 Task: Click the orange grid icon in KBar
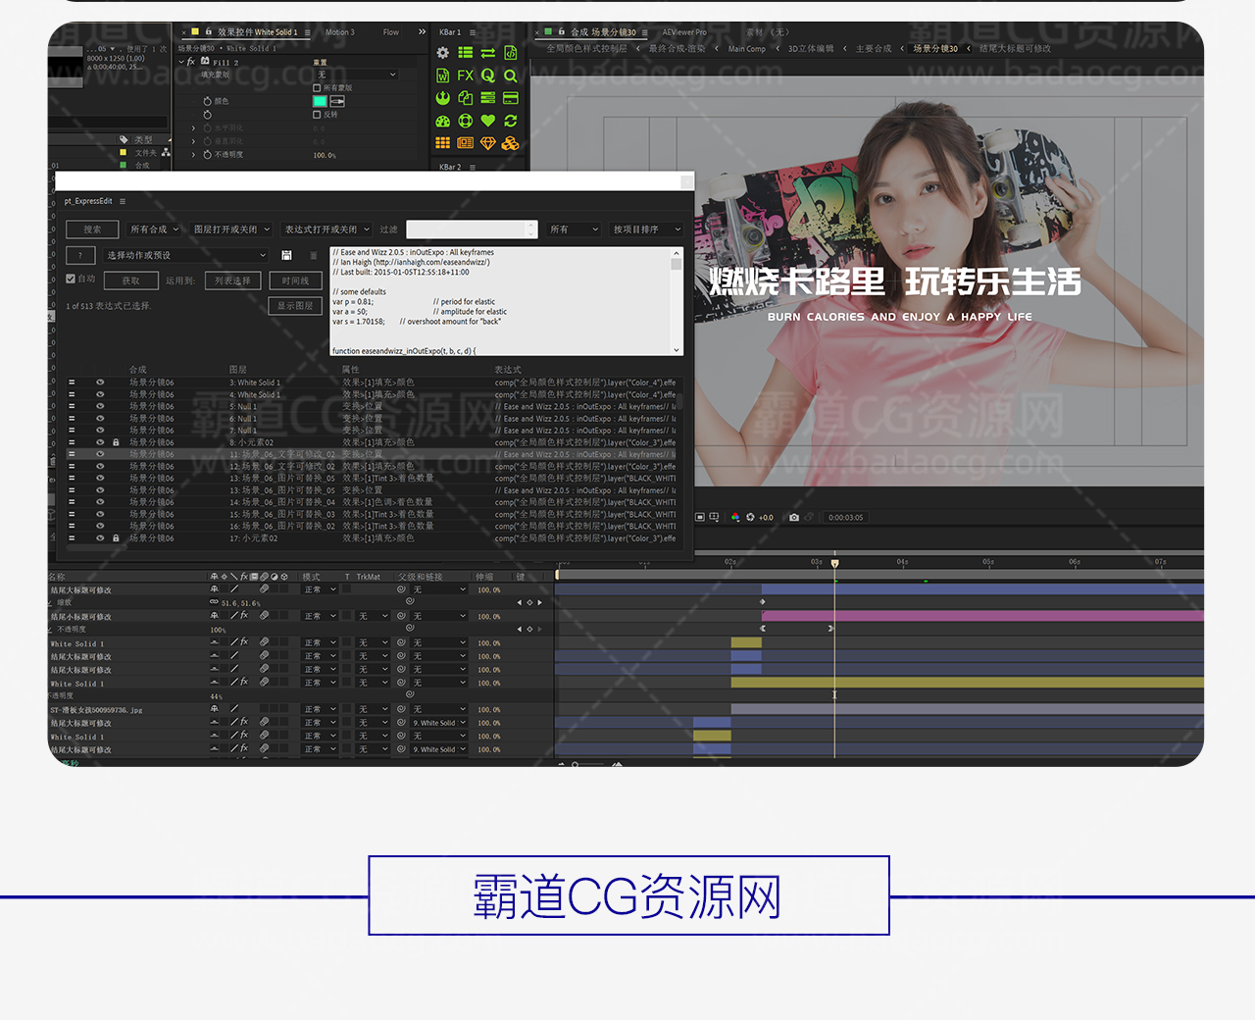click(443, 143)
